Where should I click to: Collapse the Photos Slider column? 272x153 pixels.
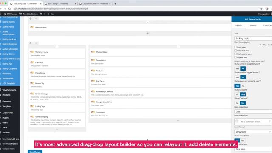pos(178,47)
